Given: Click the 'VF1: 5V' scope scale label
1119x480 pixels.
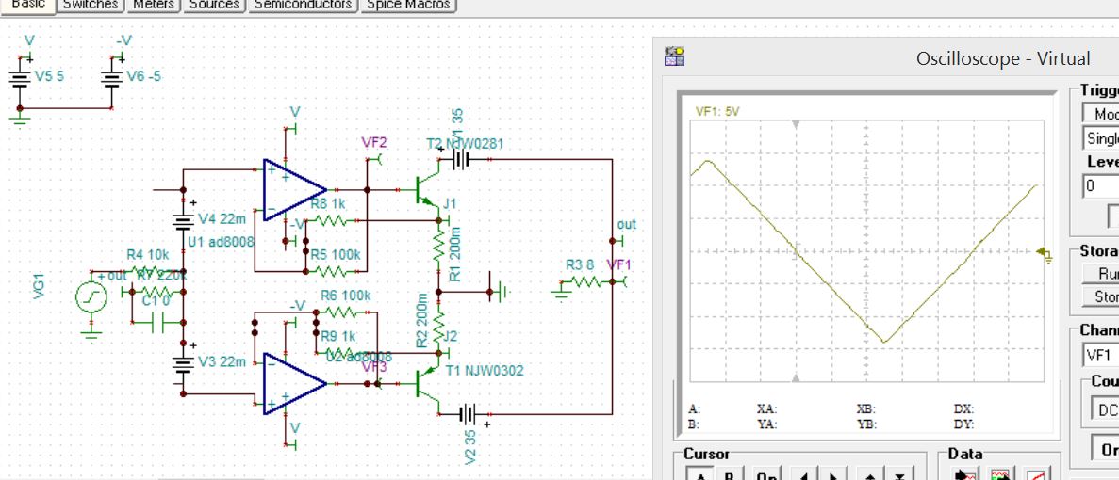Looking at the screenshot, I should [718, 111].
